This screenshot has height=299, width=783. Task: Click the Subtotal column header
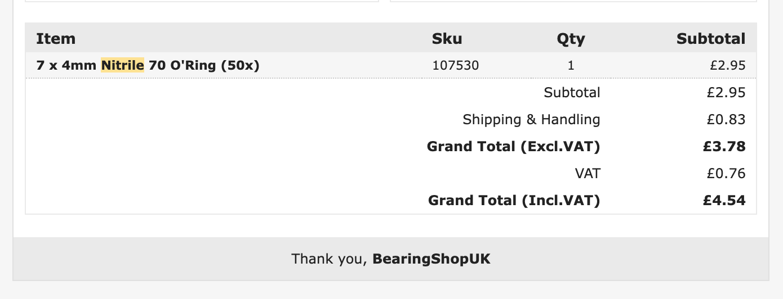(x=710, y=39)
